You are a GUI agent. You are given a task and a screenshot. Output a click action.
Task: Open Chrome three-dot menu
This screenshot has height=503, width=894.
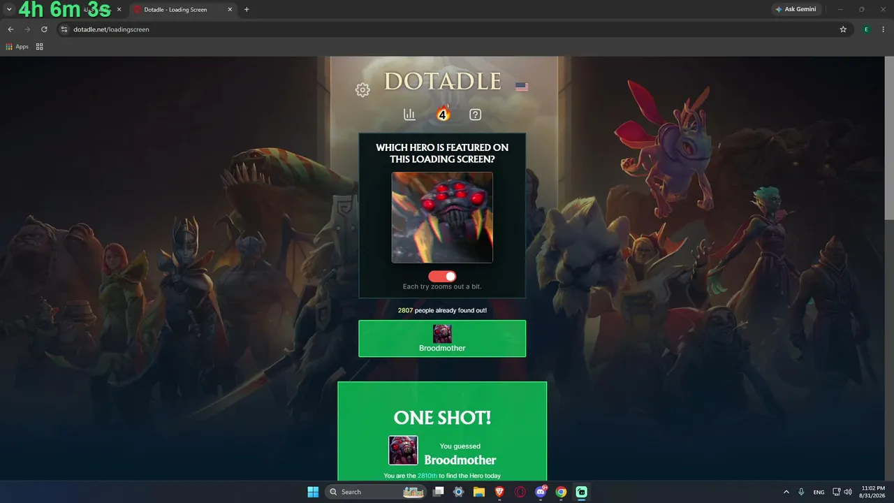[x=884, y=29]
